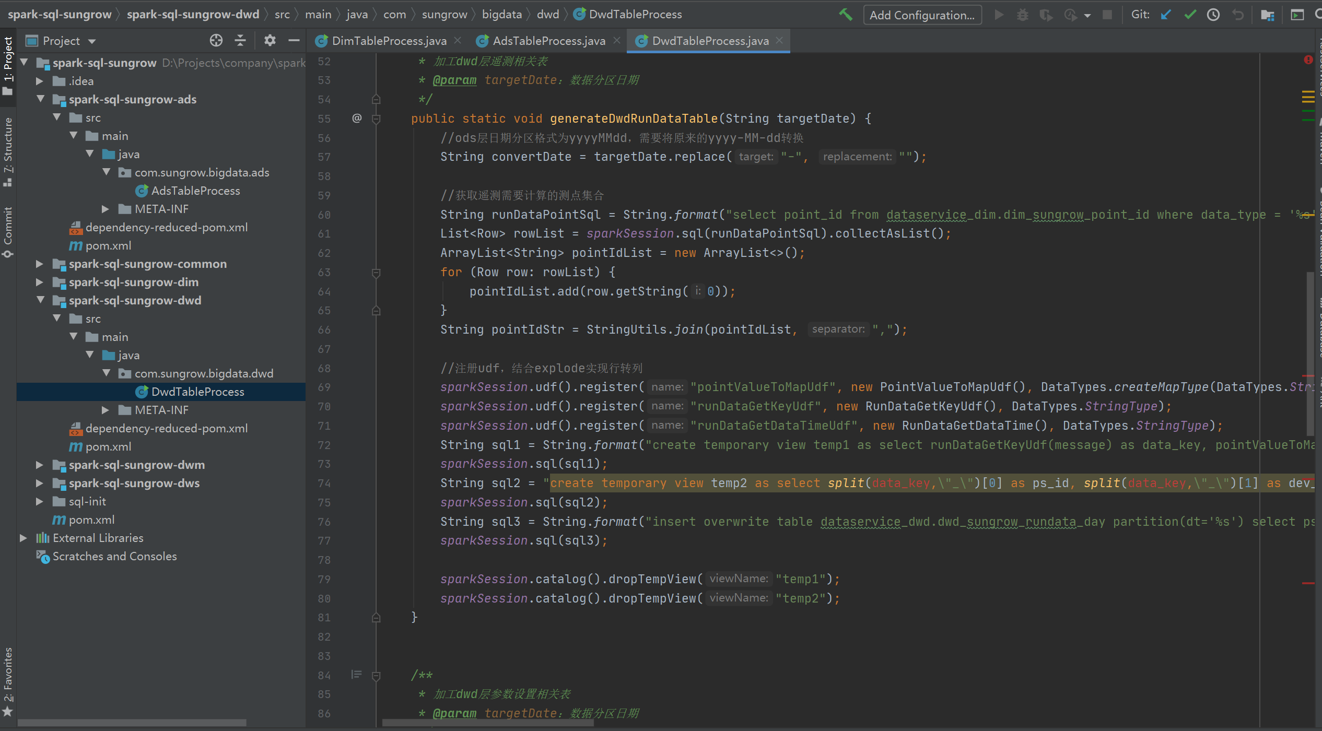
Task: Open the Favorites tool window tab
Action: tap(8, 681)
